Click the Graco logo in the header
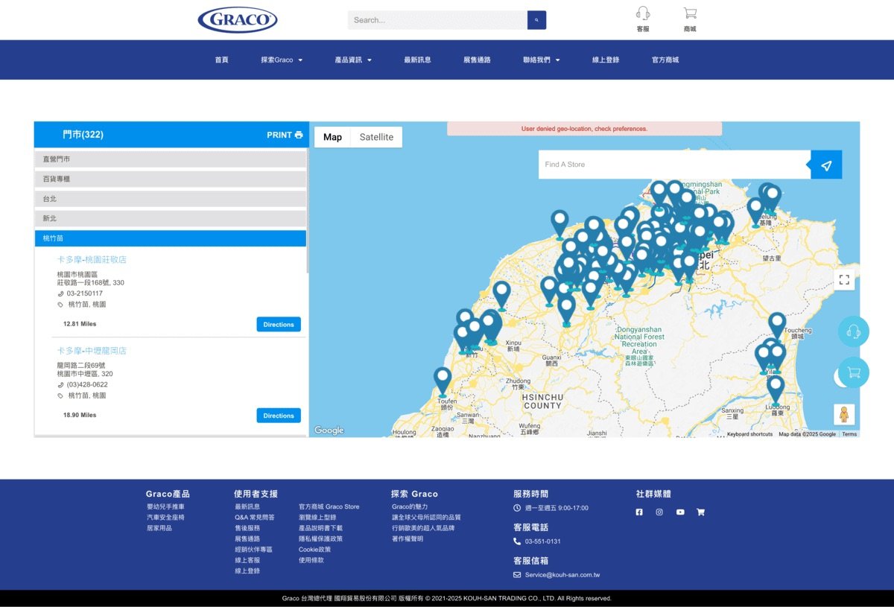 tap(238, 19)
